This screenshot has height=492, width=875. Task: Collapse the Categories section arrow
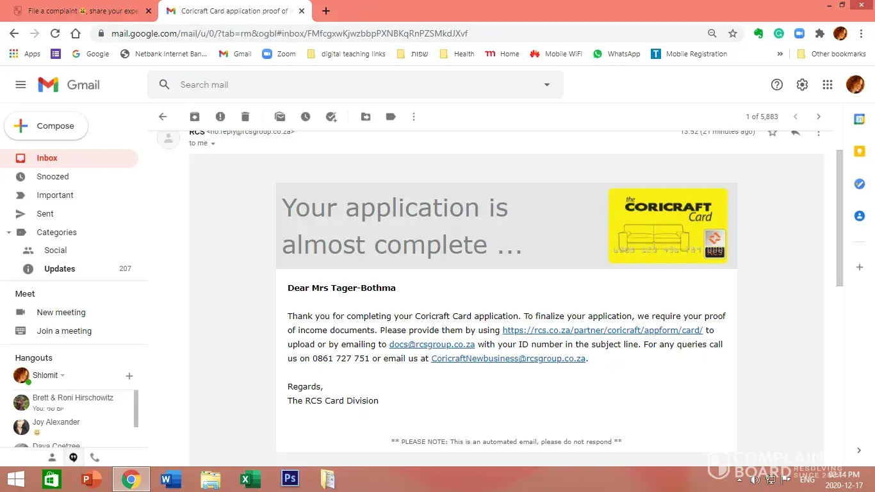[9, 233]
